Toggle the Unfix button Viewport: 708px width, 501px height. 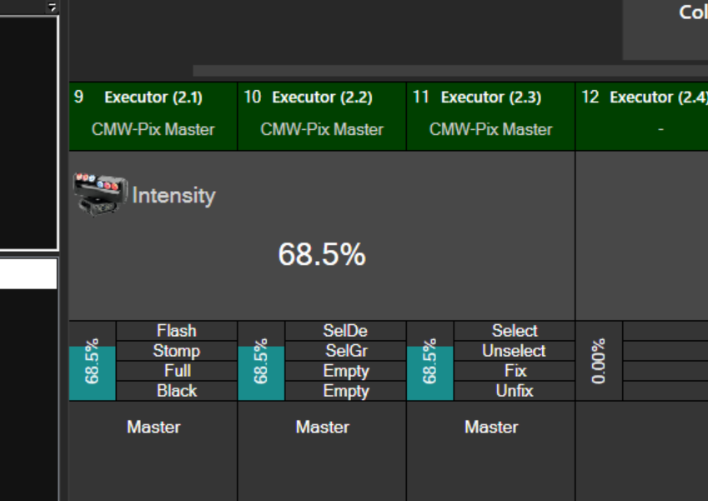tap(515, 391)
